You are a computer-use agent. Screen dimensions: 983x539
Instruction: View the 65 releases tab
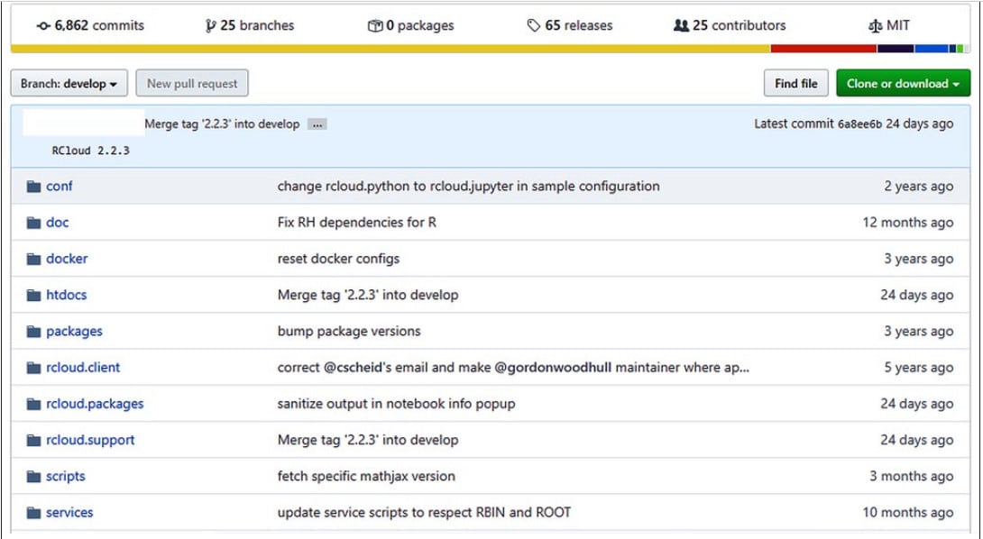coord(578,26)
